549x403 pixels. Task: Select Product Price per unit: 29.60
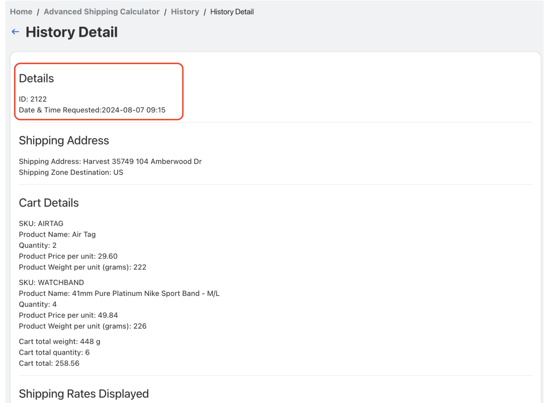point(68,256)
